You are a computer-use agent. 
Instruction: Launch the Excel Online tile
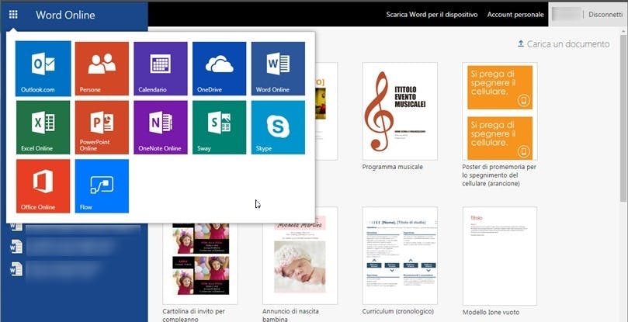coord(43,127)
